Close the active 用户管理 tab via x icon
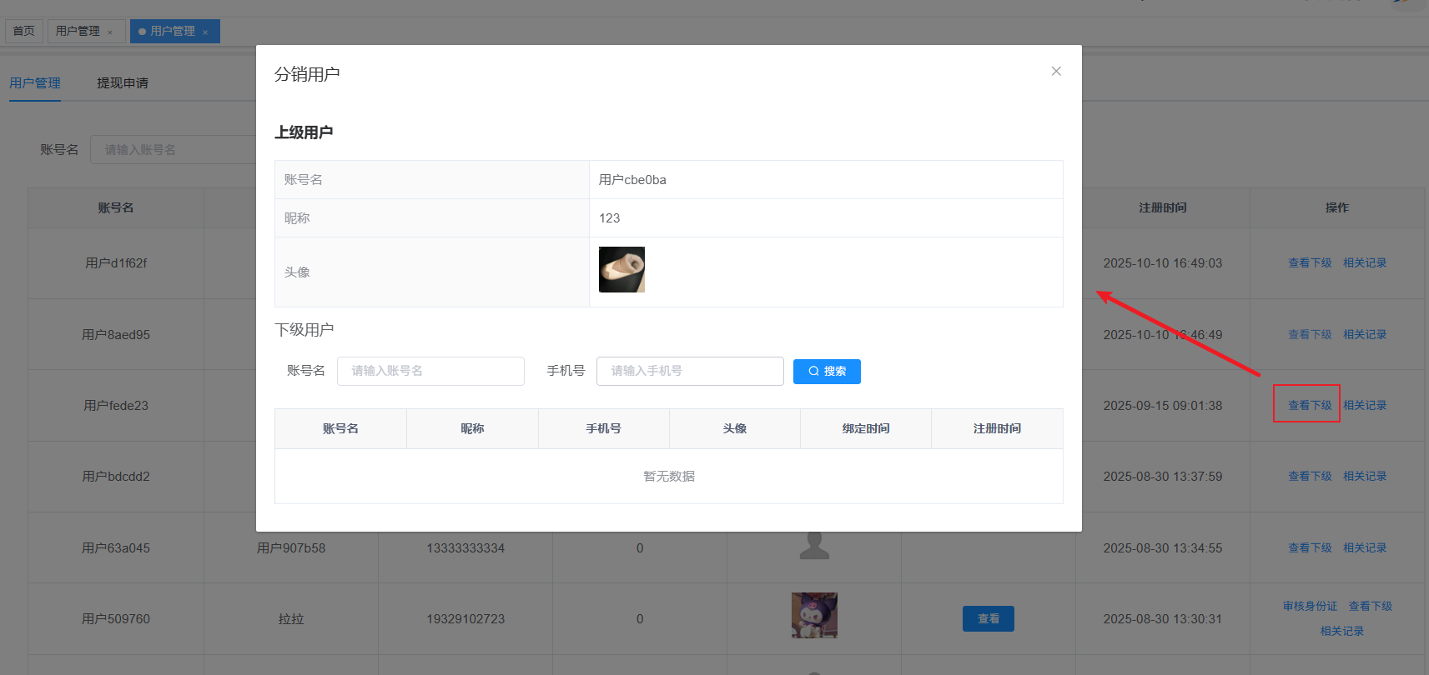The width and height of the screenshot is (1429, 675). [205, 32]
